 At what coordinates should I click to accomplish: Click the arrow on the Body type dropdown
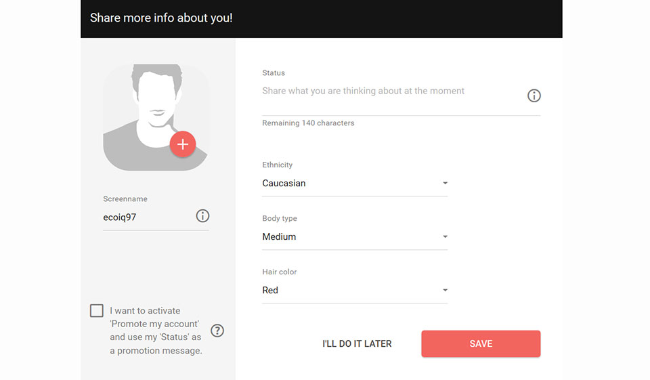[x=445, y=237]
